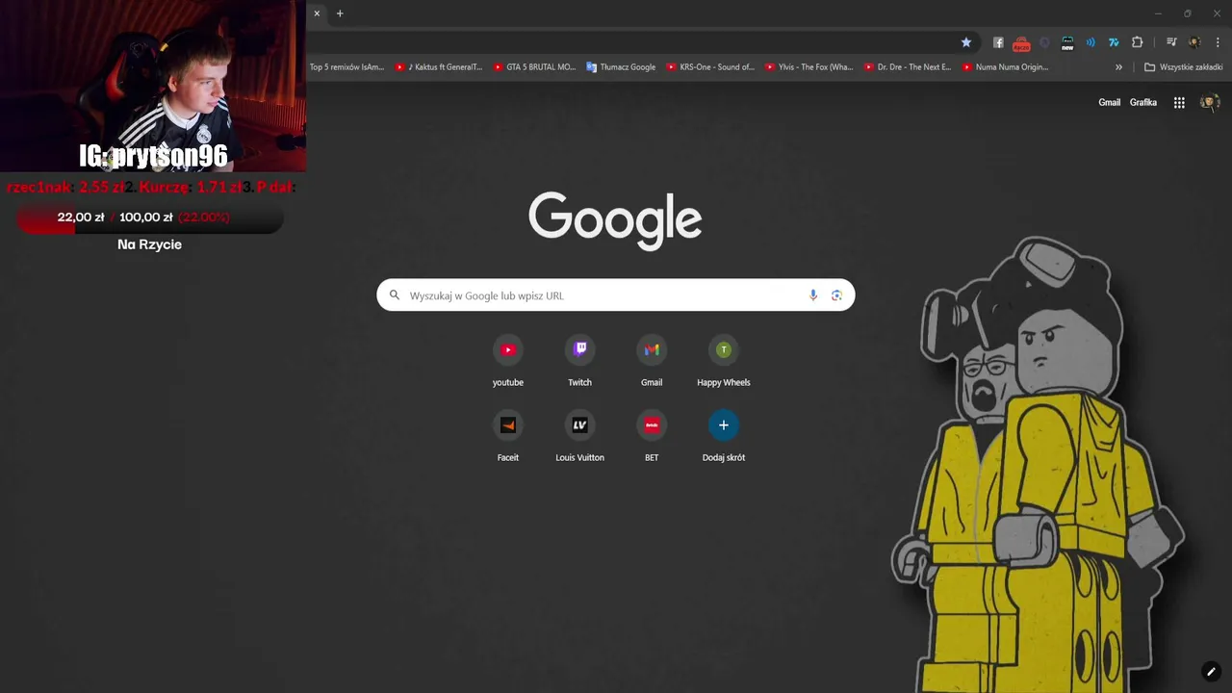Open the Kaktus ft GeneralT bookmark
Viewport: 1232px width, 693px height.
(439, 67)
